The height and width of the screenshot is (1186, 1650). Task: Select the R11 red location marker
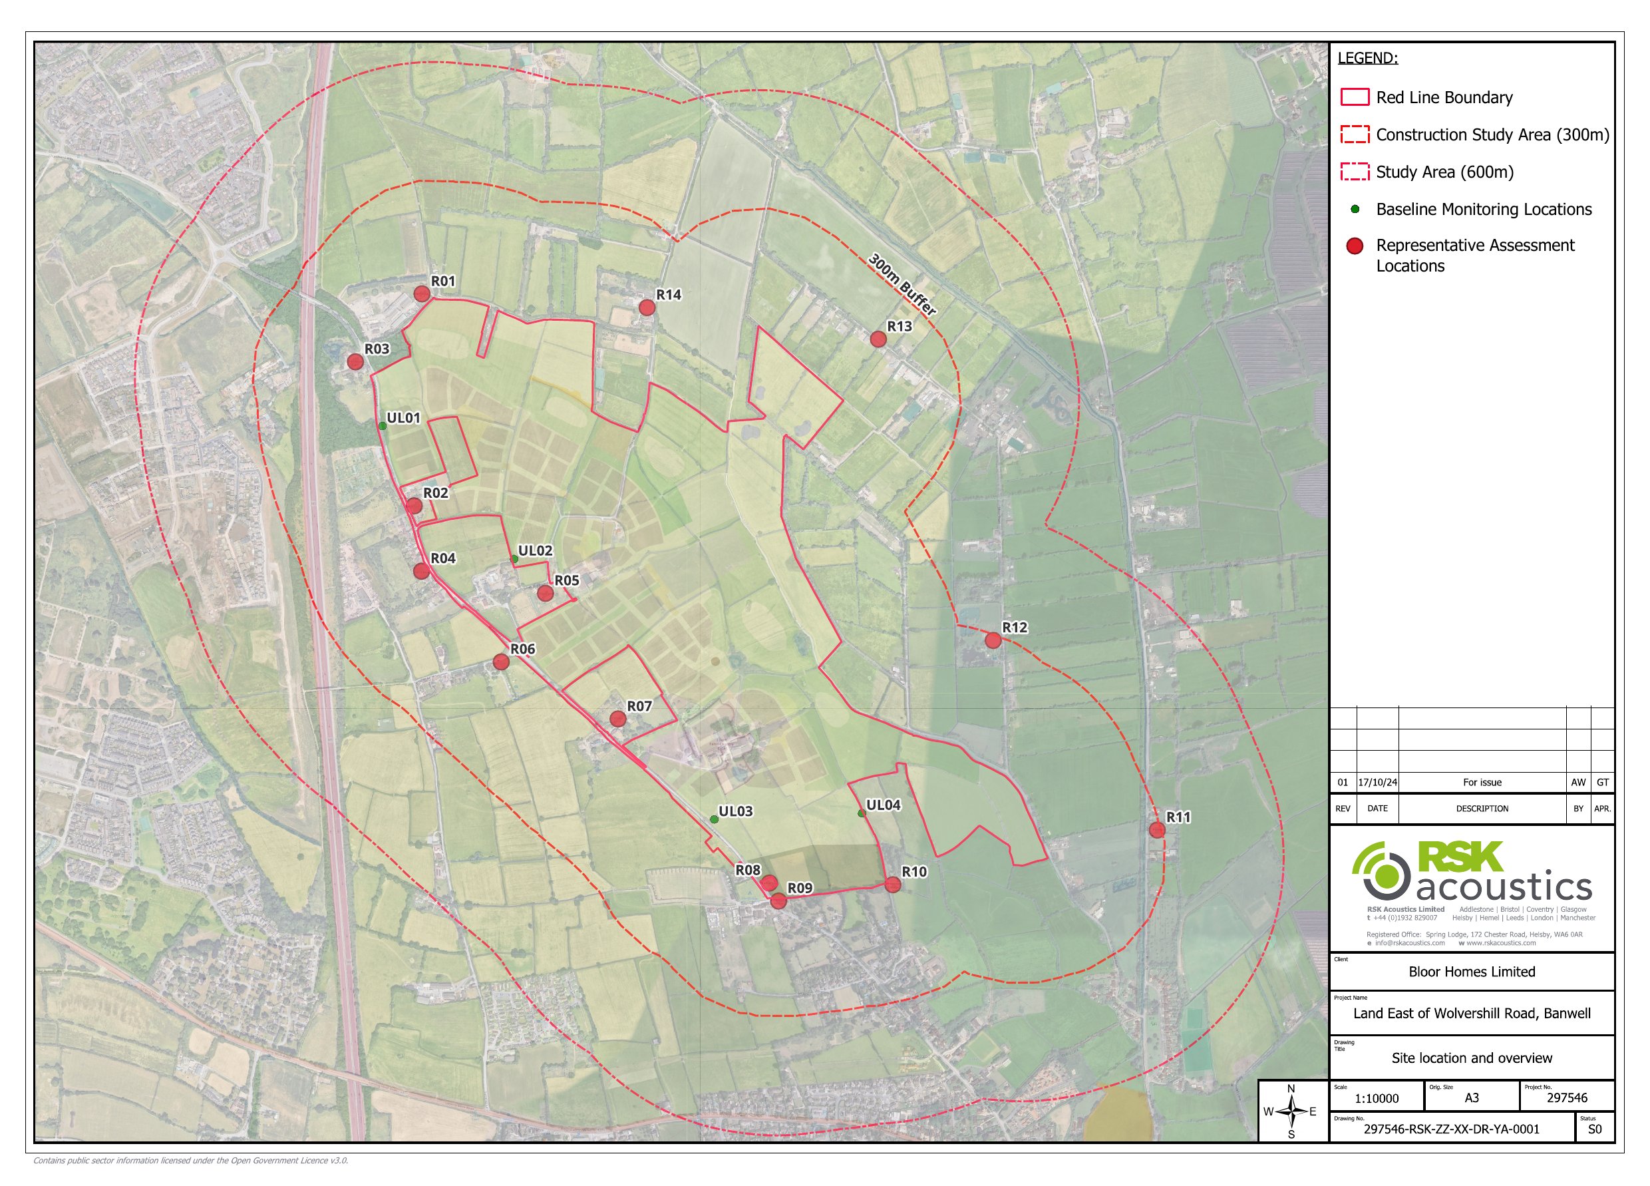tap(1158, 829)
